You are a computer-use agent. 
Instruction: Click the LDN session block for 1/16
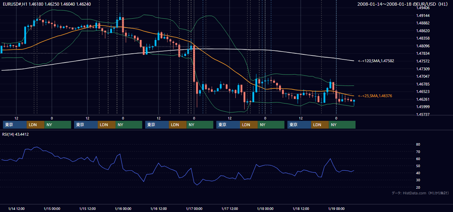pos(178,125)
